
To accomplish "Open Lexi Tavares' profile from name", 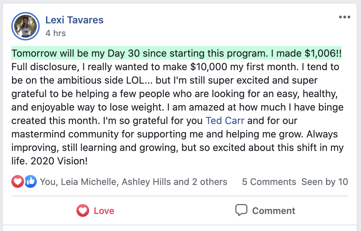I will click(x=74, y=20).
